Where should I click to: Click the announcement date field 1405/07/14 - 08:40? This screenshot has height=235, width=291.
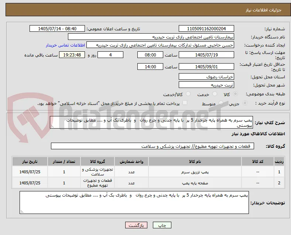[x=57, y=29]
